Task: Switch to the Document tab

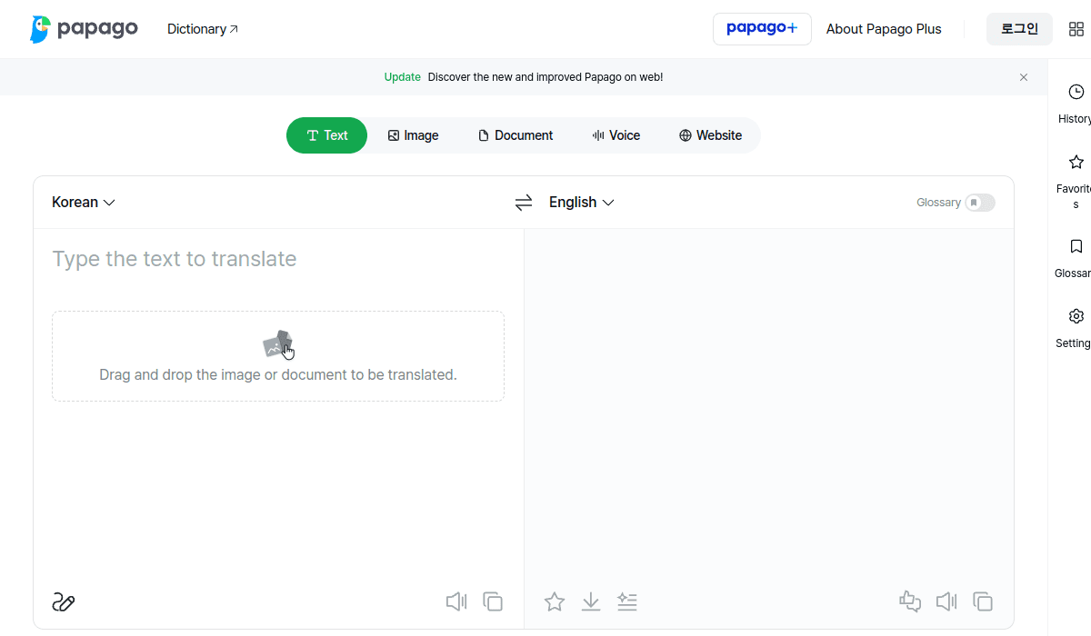Action: 515,135
